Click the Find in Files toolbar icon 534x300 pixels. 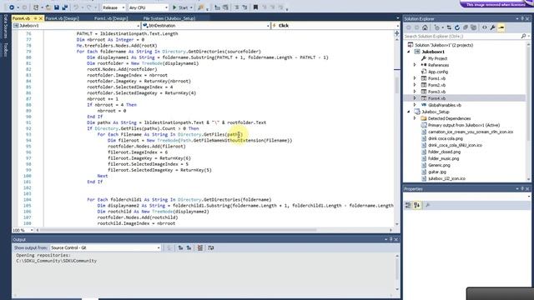pyautogui.click(x=201, y=7)
